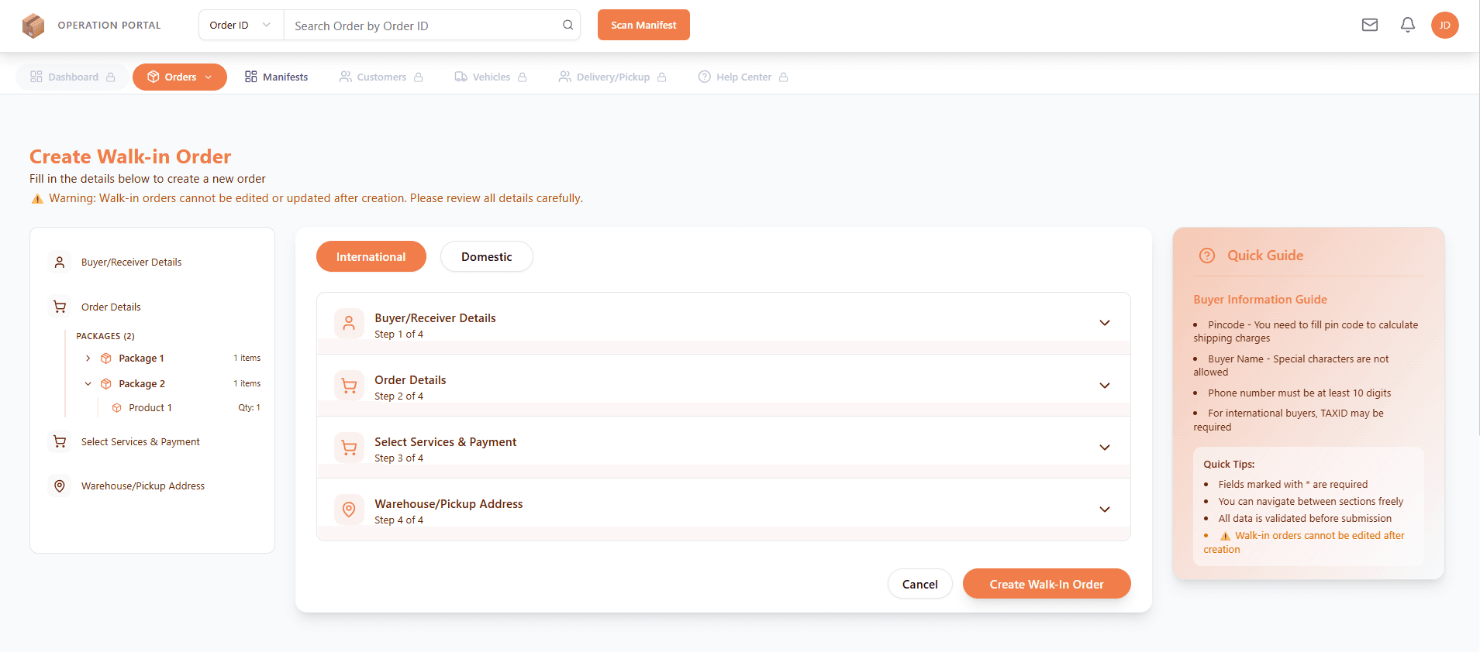The width and height of the screenshot is (1480, 652).
Task: Click the Cancel button
Action: point(919,584)
